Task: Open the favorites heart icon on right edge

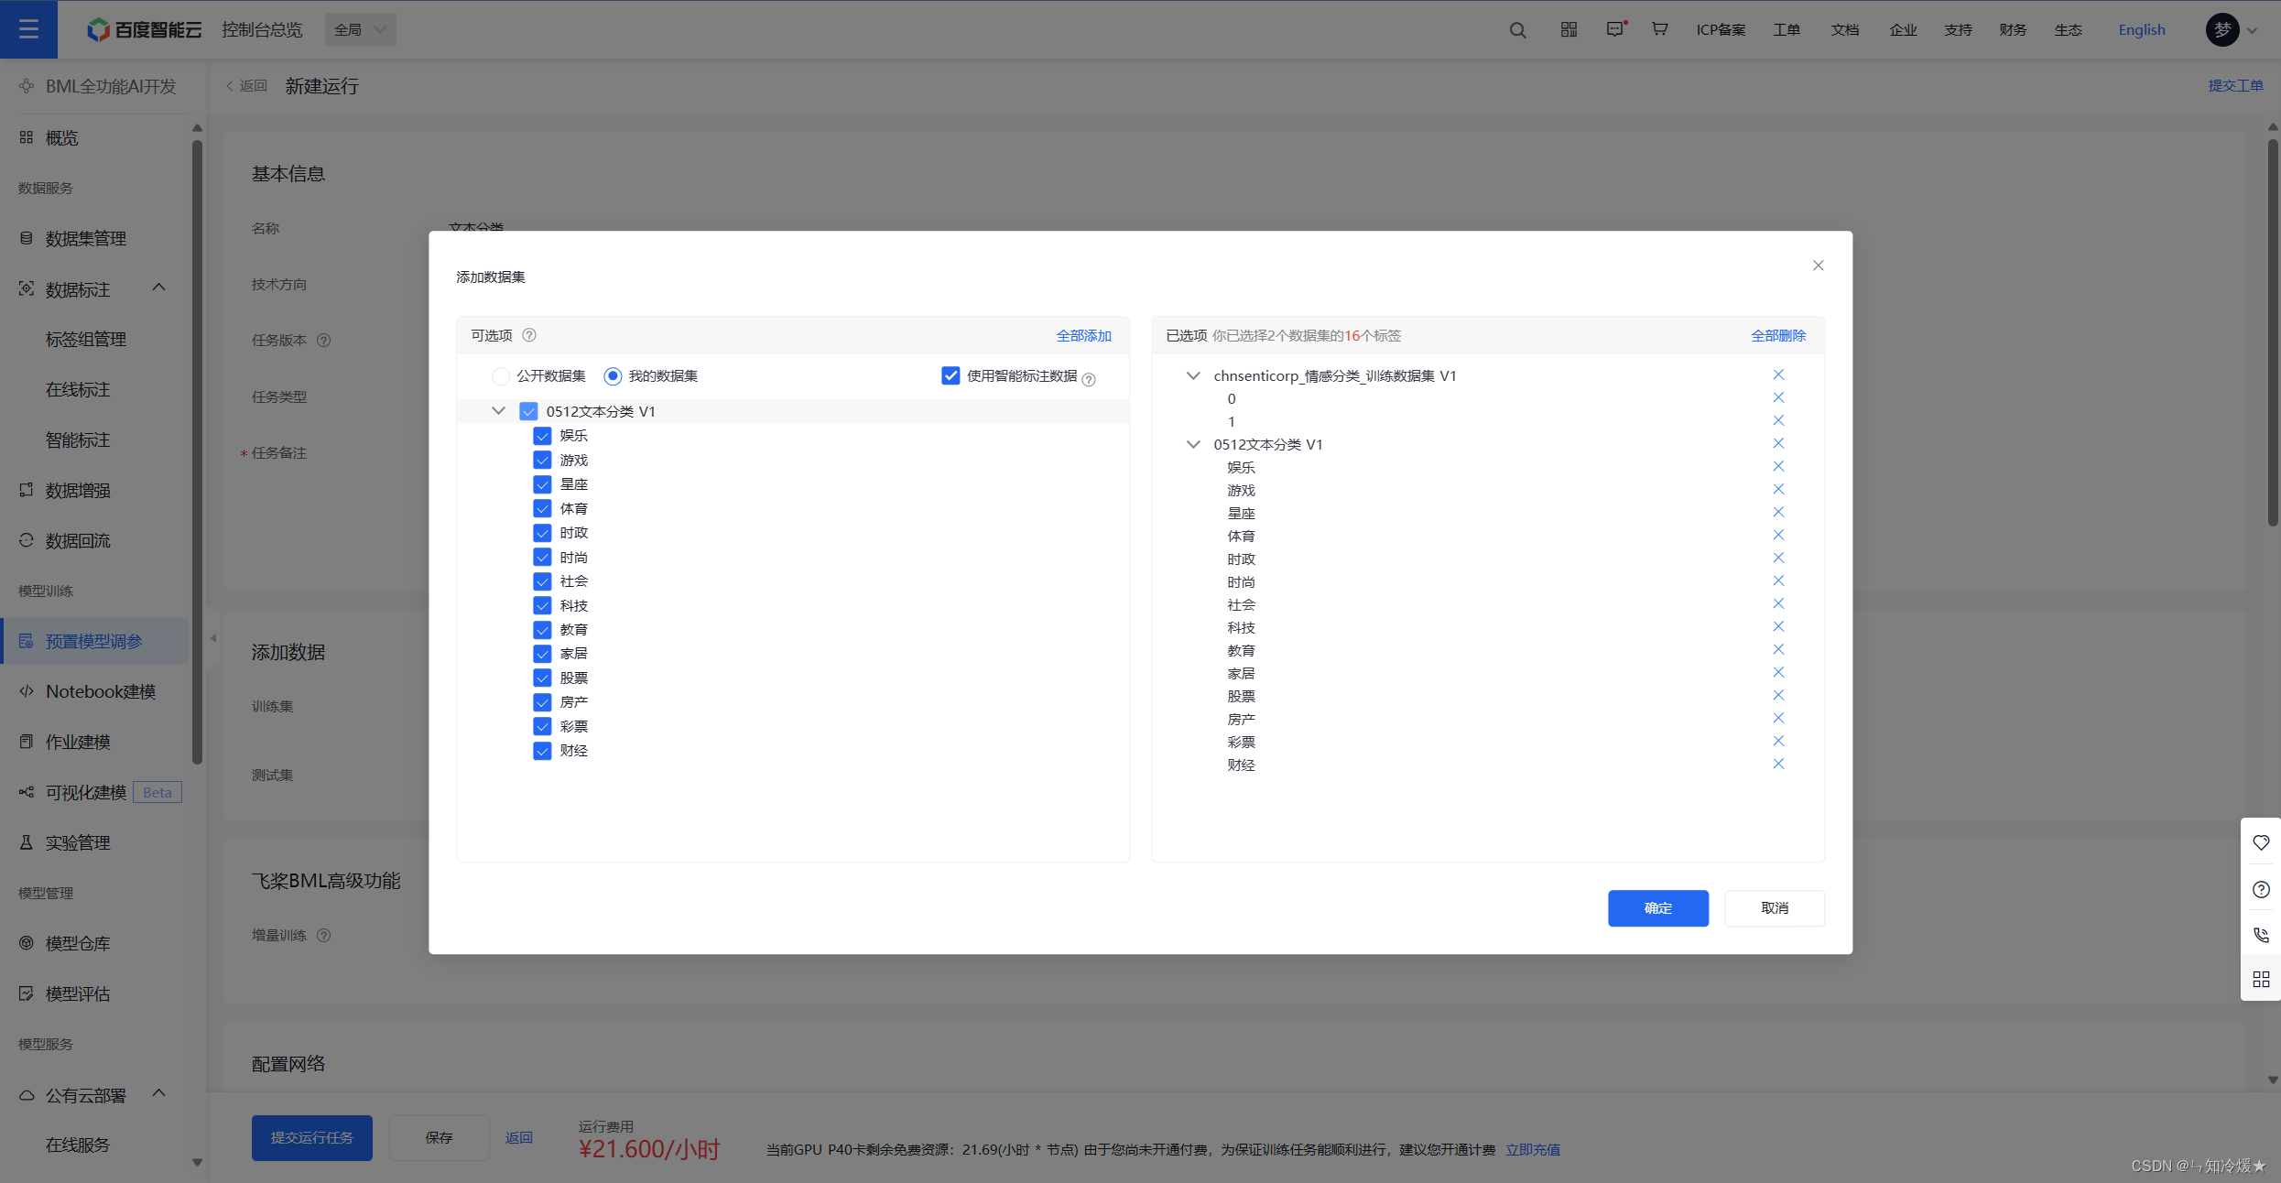Action: (x=2261, y=842)
